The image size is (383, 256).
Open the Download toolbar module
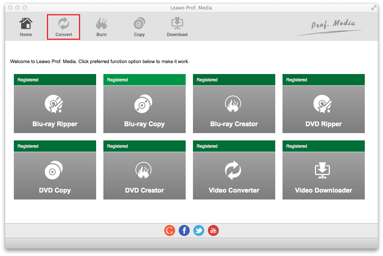(x=177, y=27)
